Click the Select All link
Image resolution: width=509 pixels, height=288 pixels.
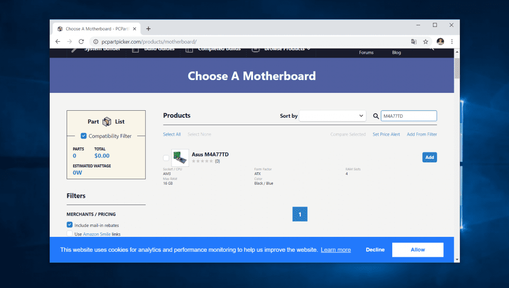pos(171,134)
